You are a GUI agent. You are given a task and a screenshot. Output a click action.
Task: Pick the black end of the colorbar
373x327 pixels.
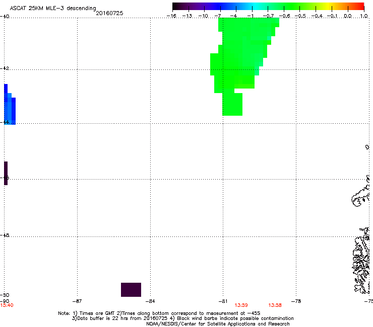pos(176,7)
